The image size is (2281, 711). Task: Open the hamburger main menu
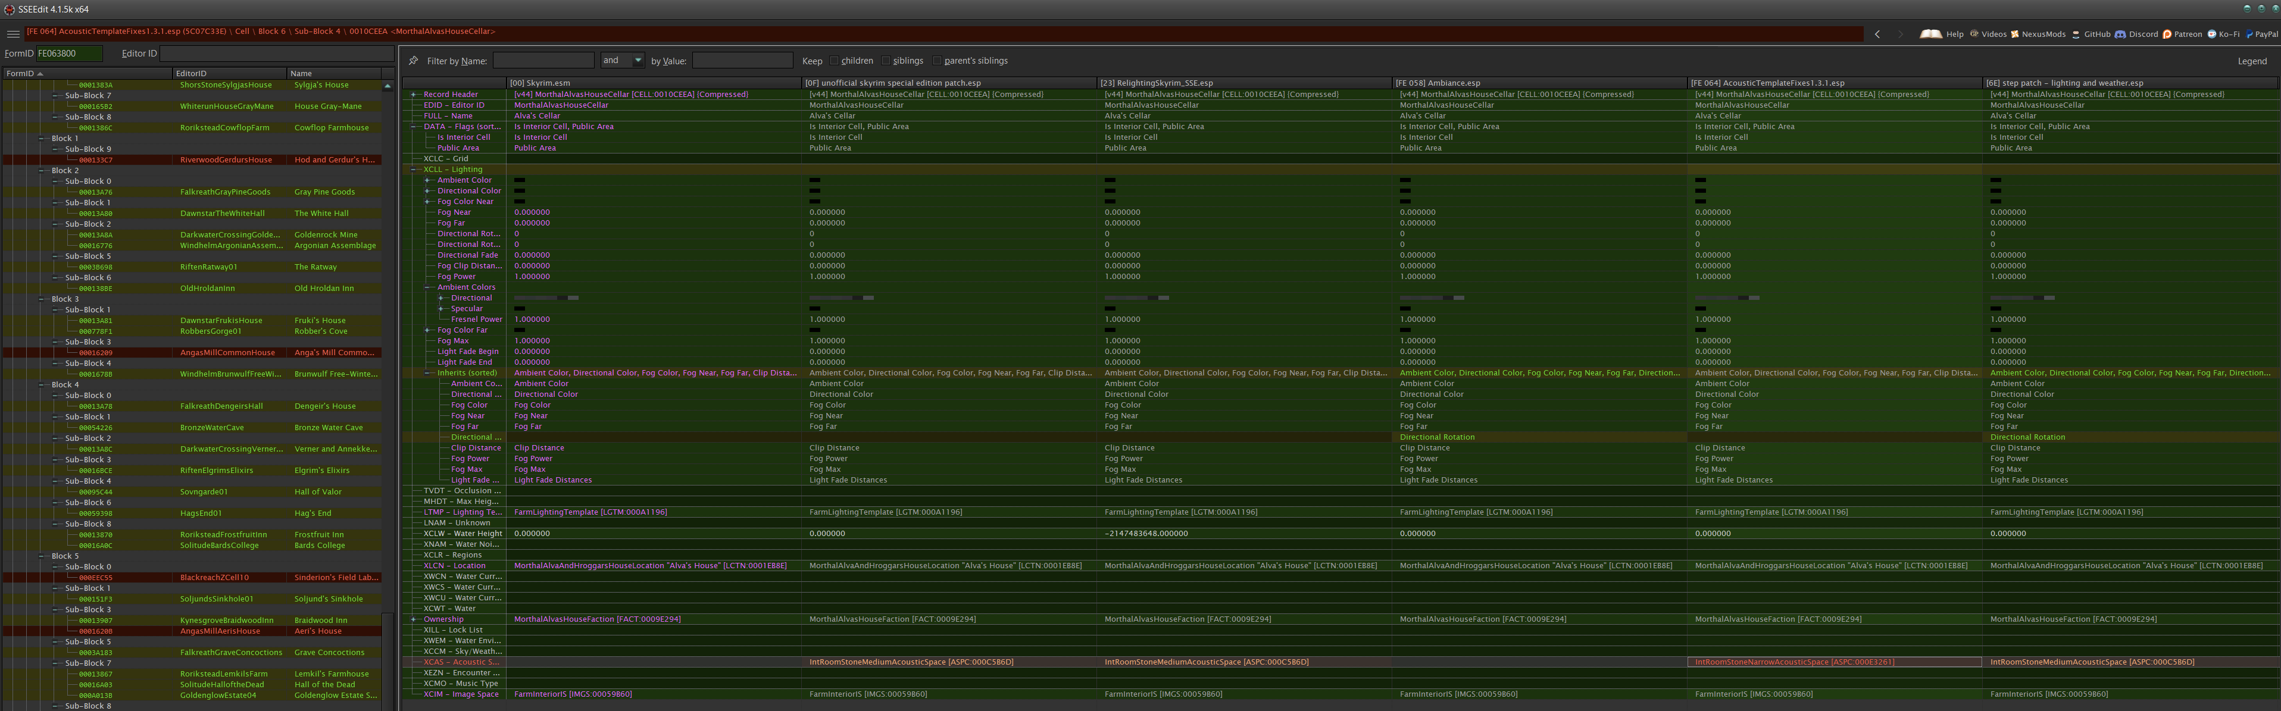coord(13,35)
